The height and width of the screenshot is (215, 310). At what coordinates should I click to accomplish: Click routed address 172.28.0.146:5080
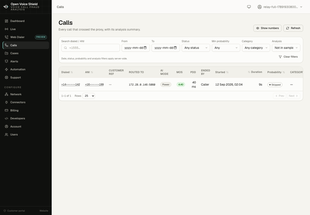click(142, 85)
